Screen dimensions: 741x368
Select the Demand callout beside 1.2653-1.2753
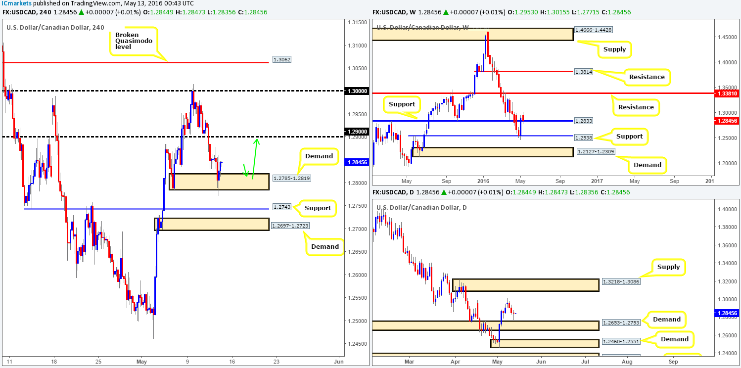[x=666, y=319]
